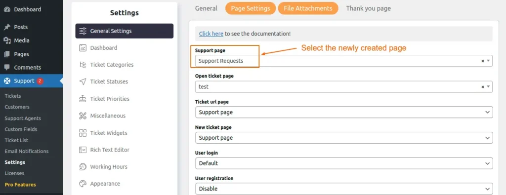This screenshot has height=195, width=506.
Task: Click the Ticket Statuses paper-plane icon
Action: 83,81
